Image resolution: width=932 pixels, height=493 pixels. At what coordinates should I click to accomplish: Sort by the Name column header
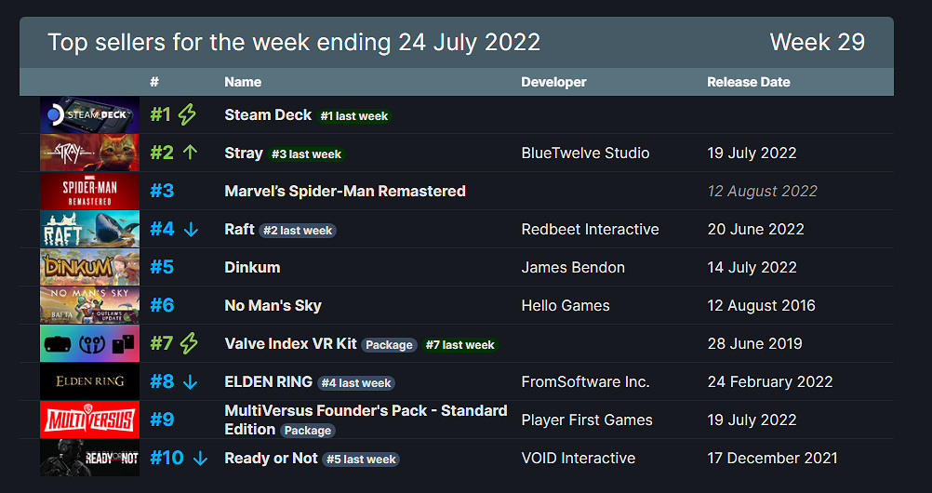point(243,82)
